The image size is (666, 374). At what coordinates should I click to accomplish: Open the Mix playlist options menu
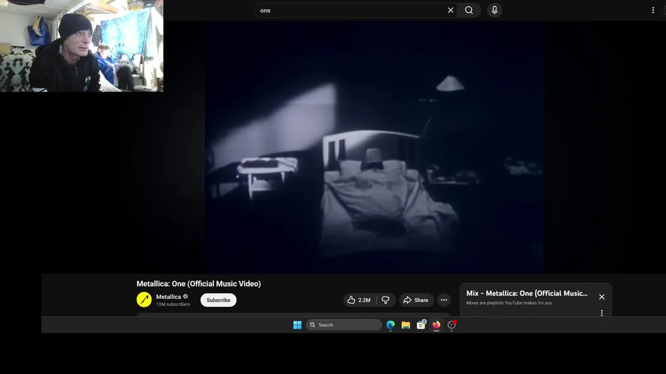point(601,313)
